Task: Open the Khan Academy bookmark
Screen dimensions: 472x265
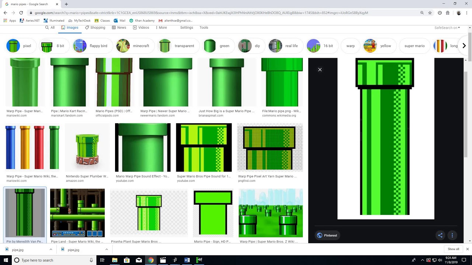Action: coord(142,21)
